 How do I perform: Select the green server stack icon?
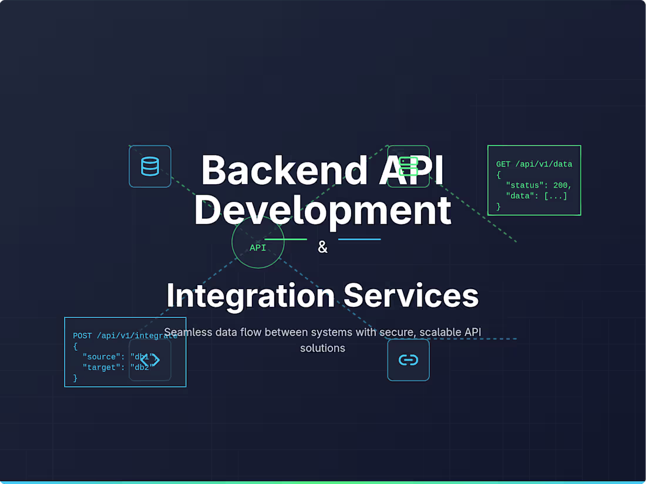pos(408,167)
